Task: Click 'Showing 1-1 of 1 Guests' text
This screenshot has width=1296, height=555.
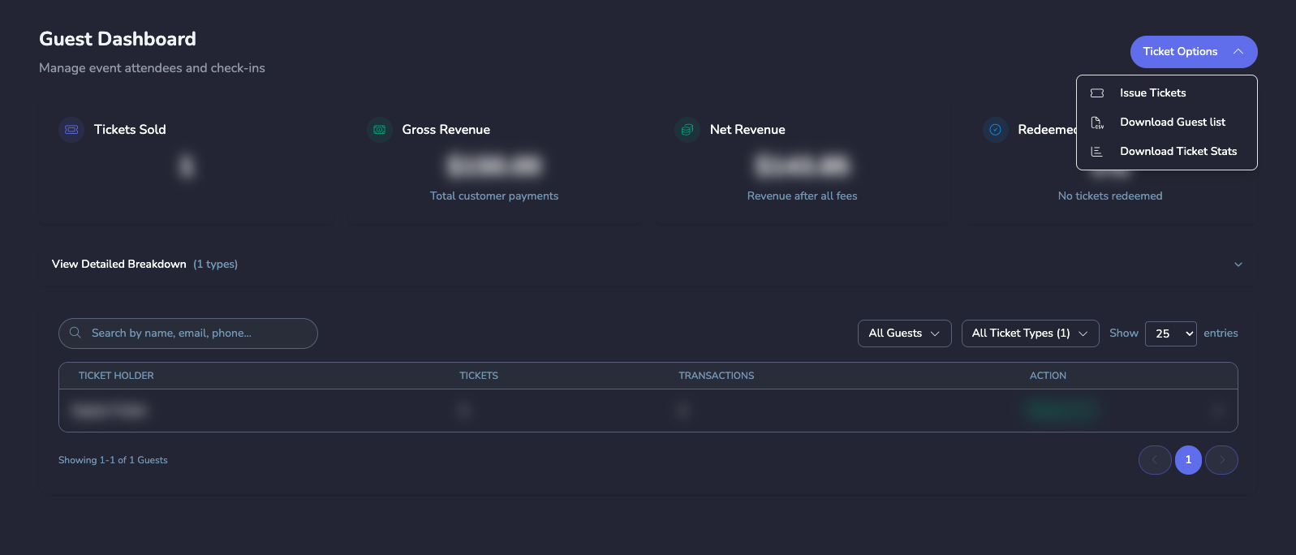Action: point(113,460)
